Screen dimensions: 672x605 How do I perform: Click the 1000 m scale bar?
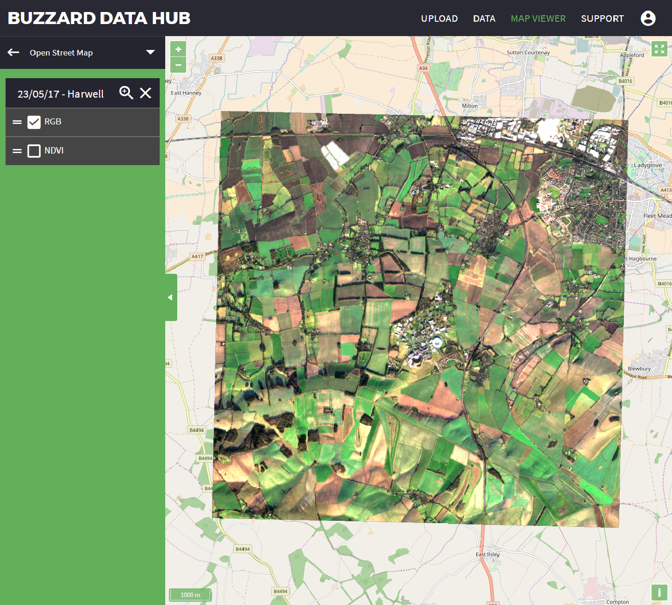[x=190, y=595]
